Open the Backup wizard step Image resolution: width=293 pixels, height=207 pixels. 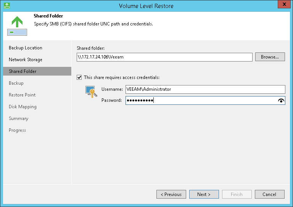click(x=16, y=83)
